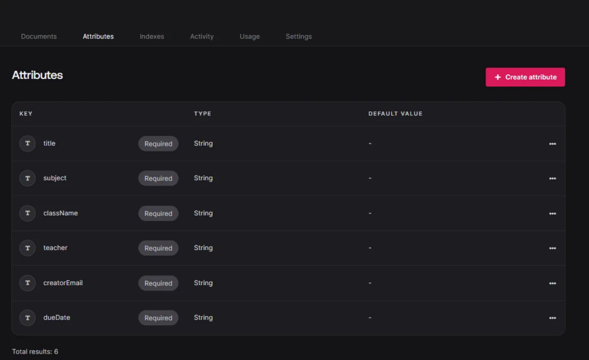This screenshot has height=360, width=589.
Task: Click the KEY column header
Action: (26, 113)
